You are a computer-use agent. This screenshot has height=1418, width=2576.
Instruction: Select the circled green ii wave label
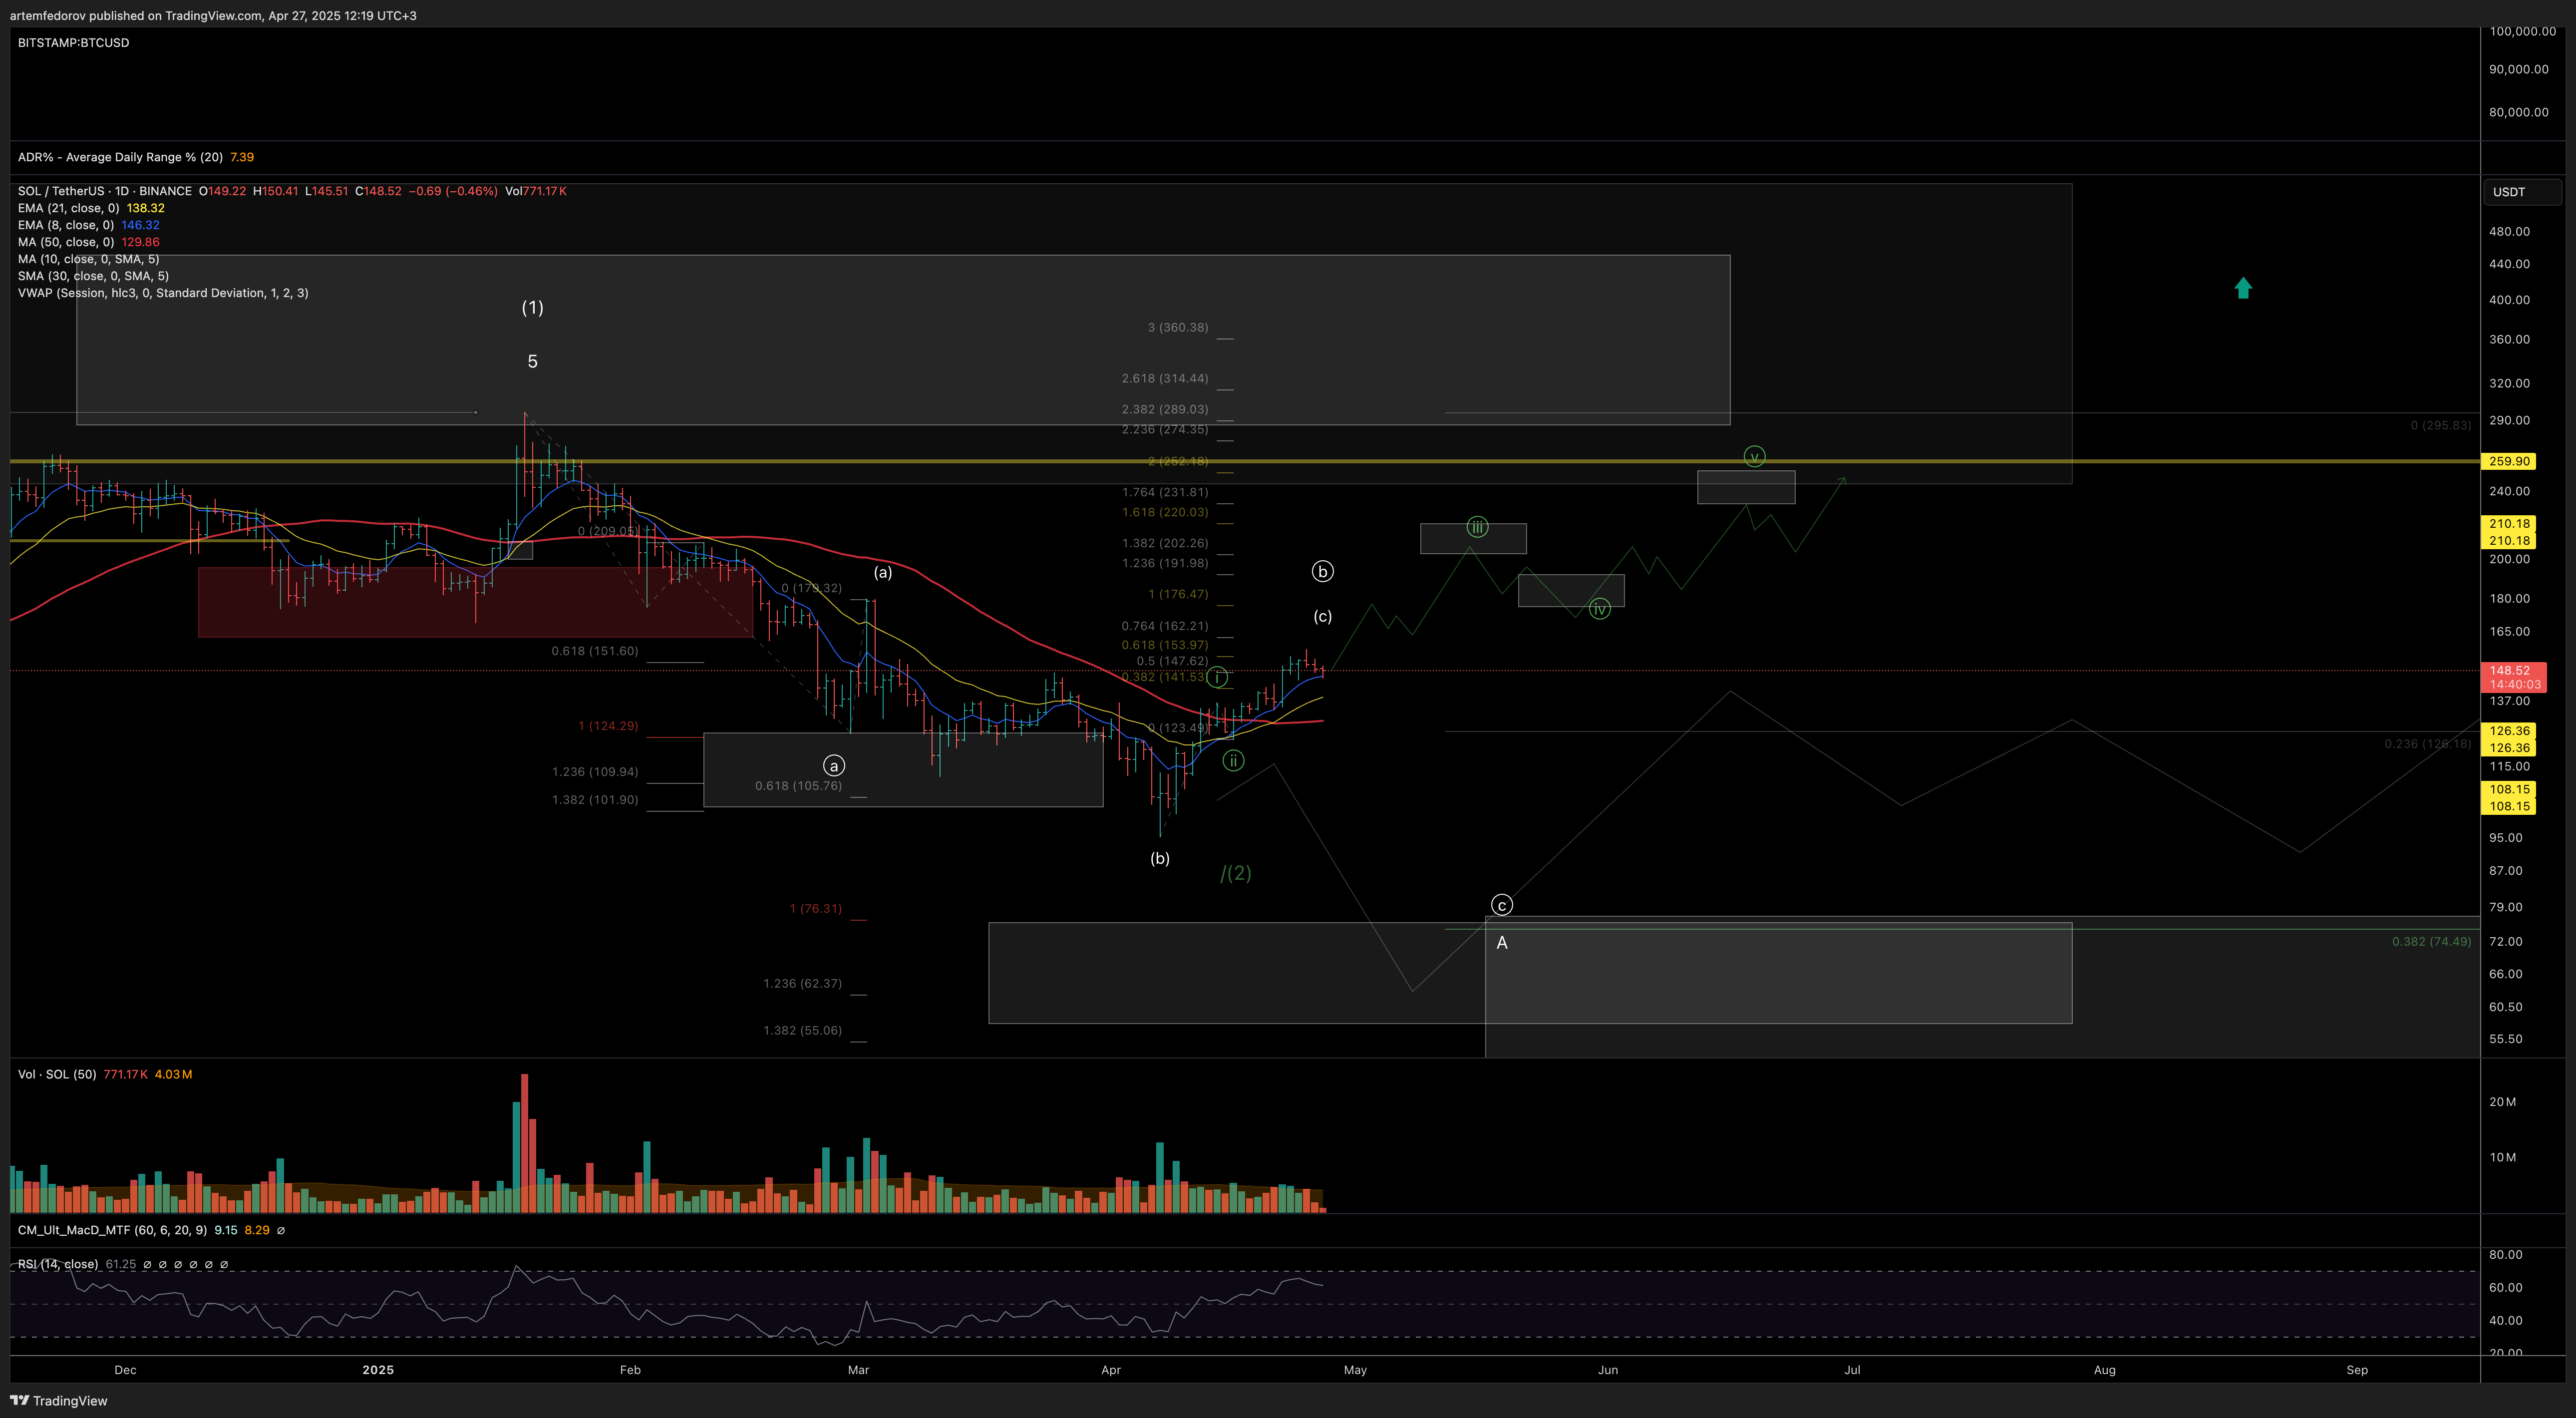pos(1233,761)
